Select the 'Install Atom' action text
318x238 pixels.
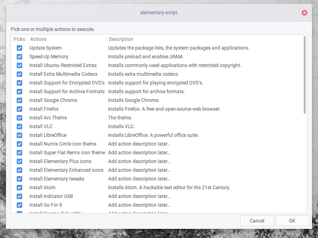[43, 188]
